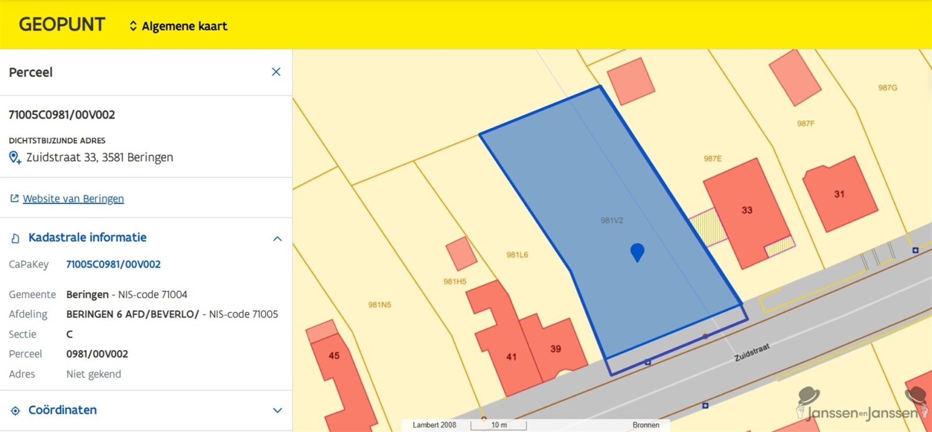This screenshot has width=932, height=432.
Task: Click the Zuidstraat street label on the map
Action: tap(752, 352)
